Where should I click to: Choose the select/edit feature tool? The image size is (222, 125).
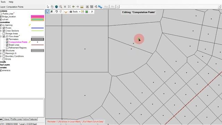click(52, 11)
